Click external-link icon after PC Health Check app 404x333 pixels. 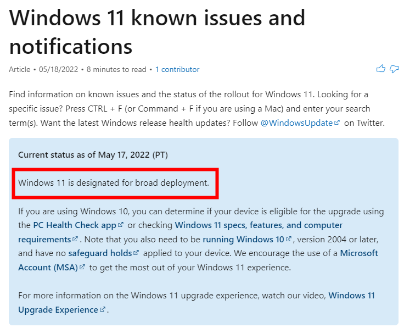pos(121,225)
